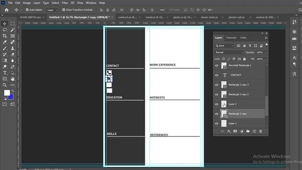Image resolution: width=302 pixels, height=170 pixels.
Task: Switch to the Paths tab
Action: point(243,38)
